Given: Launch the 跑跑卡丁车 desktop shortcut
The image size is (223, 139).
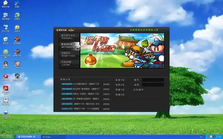Looking at the screenshot, I should click(17, 77).
